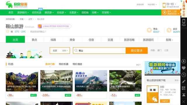Click the heart favorites icon in sidebar
Screen dimensions: 187x105
[184, 68]
